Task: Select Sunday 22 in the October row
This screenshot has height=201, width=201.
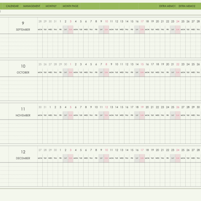Action: click(x=178, y=64)
